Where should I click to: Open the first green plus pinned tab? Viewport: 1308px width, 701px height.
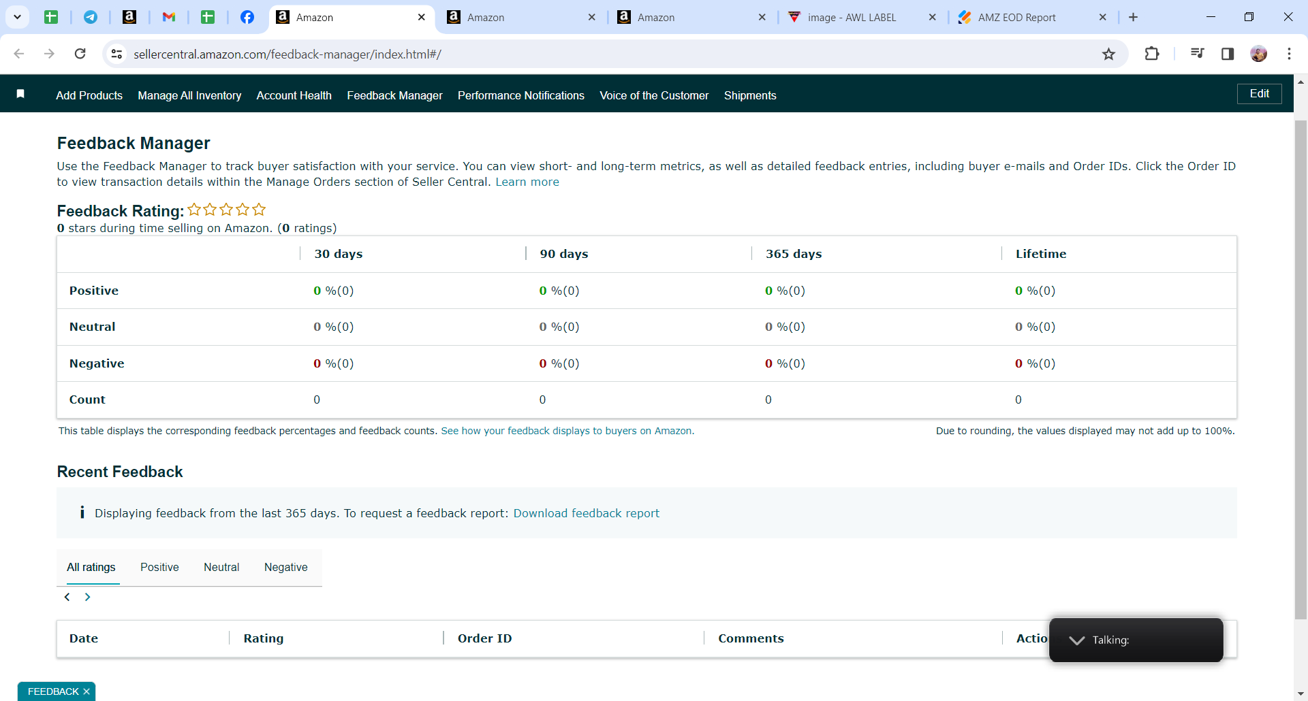coord(51,17)
